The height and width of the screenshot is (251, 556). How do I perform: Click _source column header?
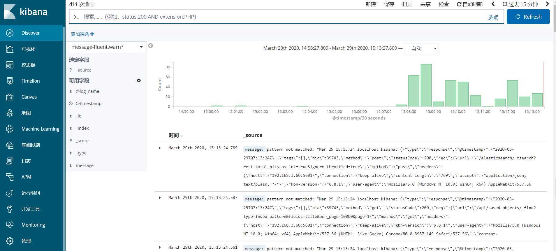tap(253, 135)
